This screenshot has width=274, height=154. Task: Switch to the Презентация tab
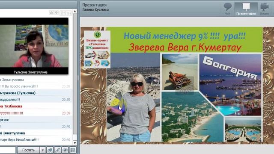pyautogui.click(x=246, y=9)
